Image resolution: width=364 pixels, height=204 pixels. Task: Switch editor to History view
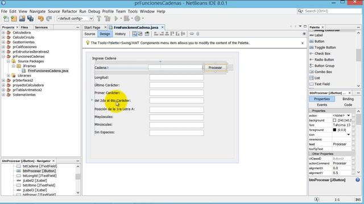(x=120, y=34)
